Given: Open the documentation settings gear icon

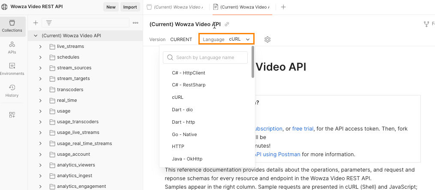Looking at the screenshot, I should click(267, 39).
